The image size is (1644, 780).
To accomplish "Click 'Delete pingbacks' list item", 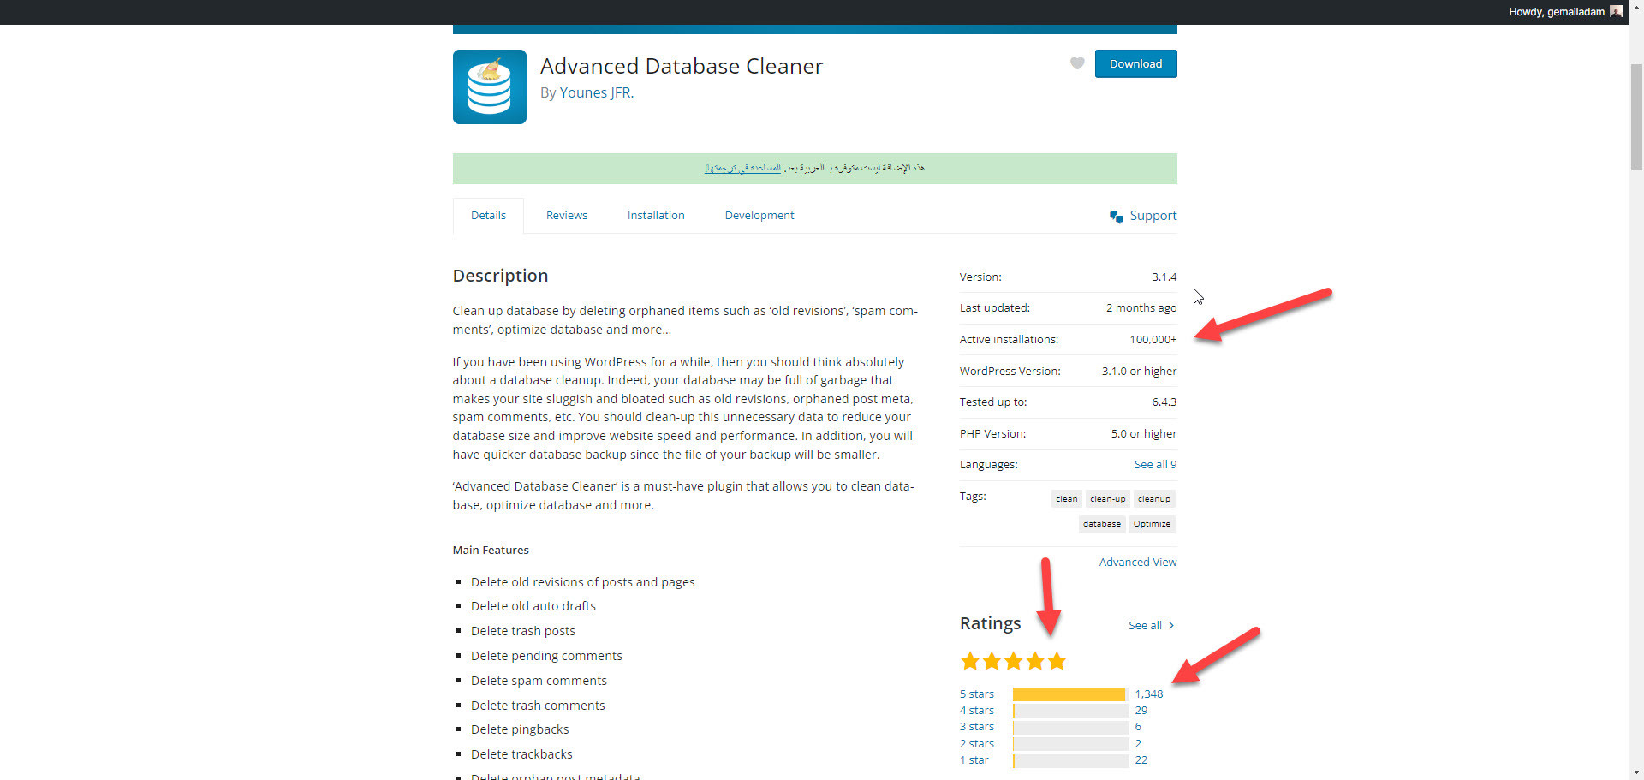I will (520, 729).
